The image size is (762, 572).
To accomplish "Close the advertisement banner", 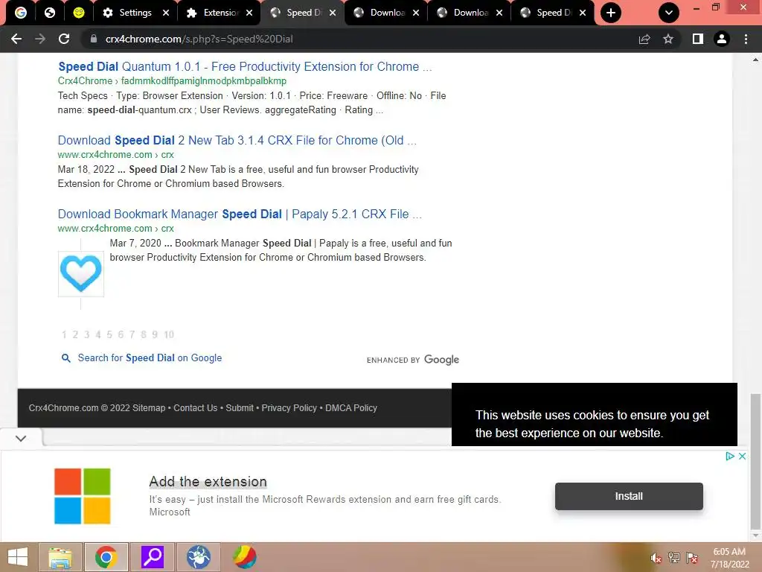I will click(742, 457).
